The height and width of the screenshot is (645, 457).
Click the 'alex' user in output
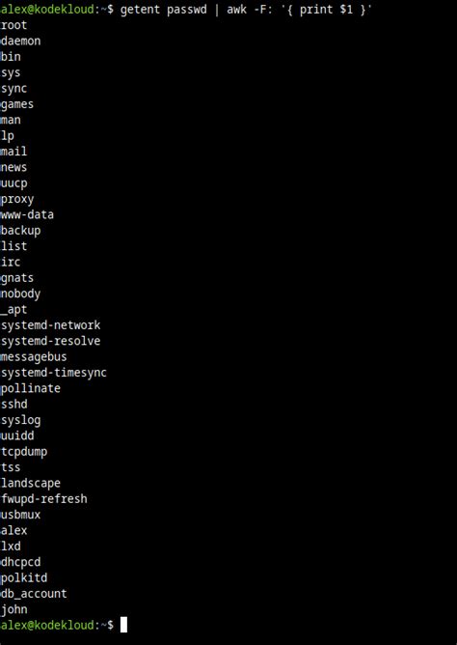13,530
